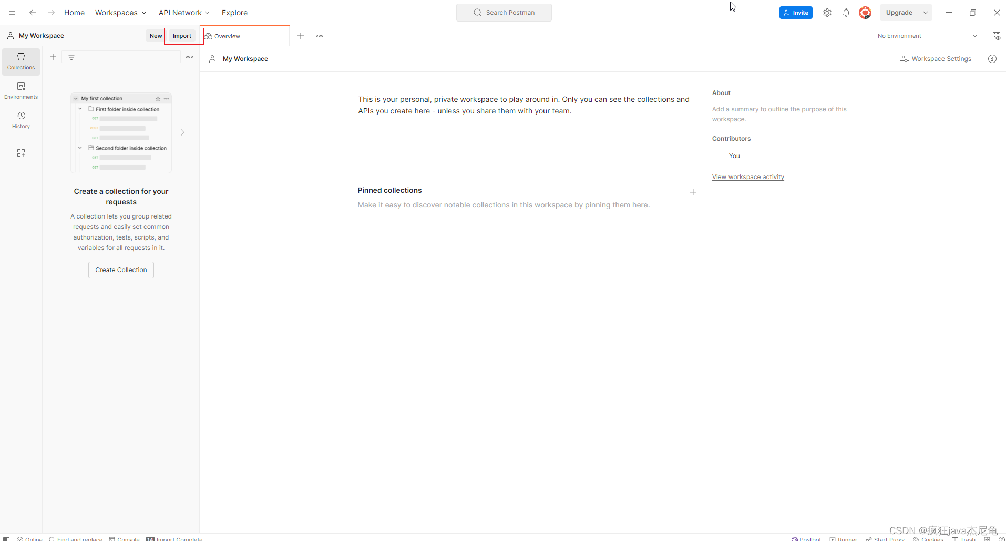The image size is (1006, 541).
Task: Click the Online status indicator
Action: [29, 539]
